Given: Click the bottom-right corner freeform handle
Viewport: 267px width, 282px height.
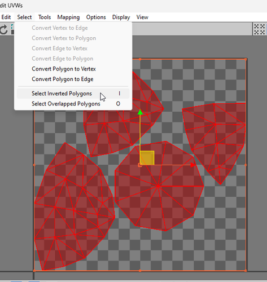Looking at the screenshot, I should (246, 271).
